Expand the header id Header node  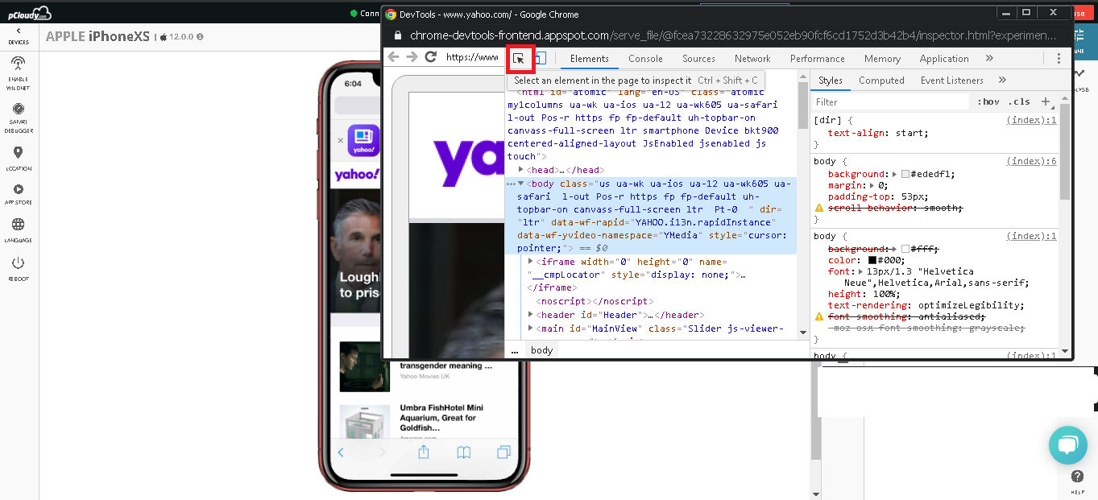[531, 315]
